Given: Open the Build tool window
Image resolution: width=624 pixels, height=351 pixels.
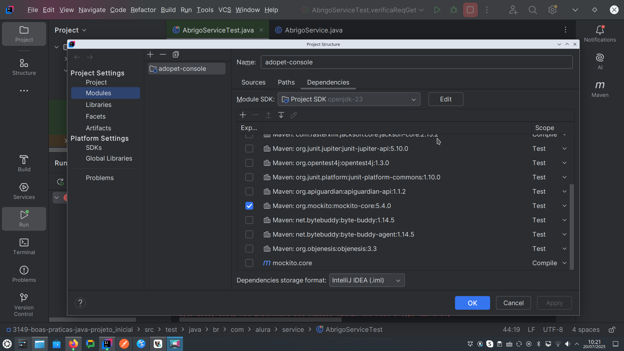Looking at the screenshot, I should (x=24, y=163).
